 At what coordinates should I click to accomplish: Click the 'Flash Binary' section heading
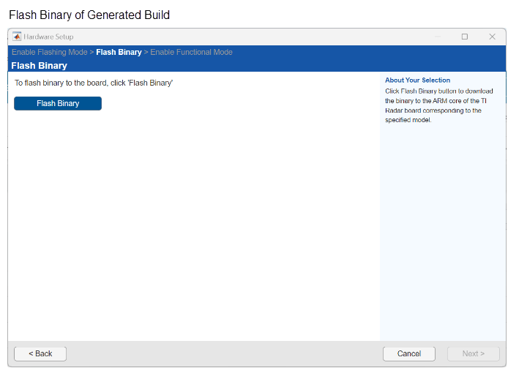(39, 66)
